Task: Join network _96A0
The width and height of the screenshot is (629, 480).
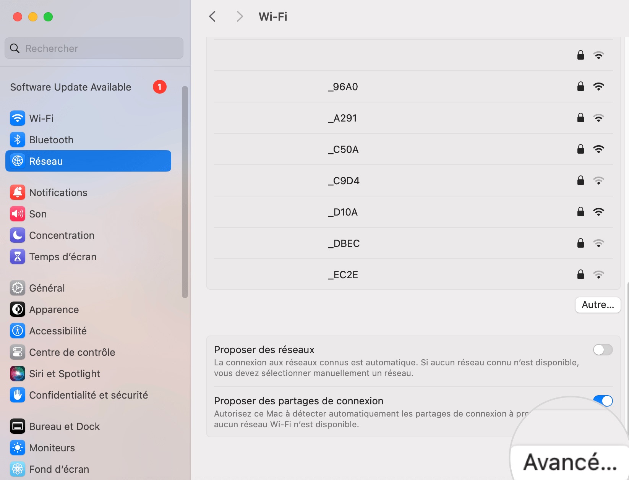Action: tap(413, 86)
